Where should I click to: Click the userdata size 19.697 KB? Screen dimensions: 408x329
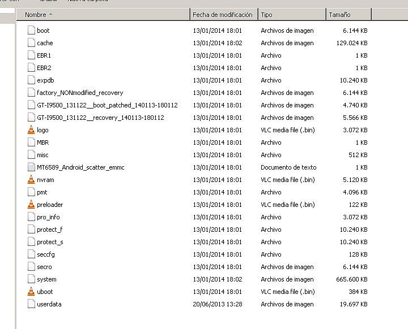pos(354,304)
